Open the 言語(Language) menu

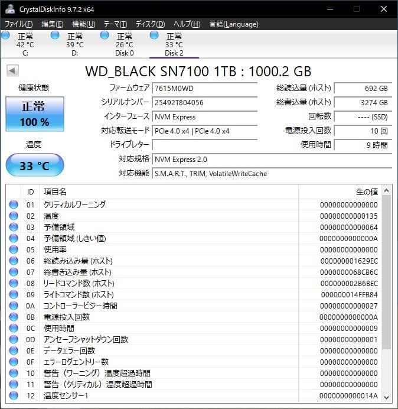[x=234, y=24]
